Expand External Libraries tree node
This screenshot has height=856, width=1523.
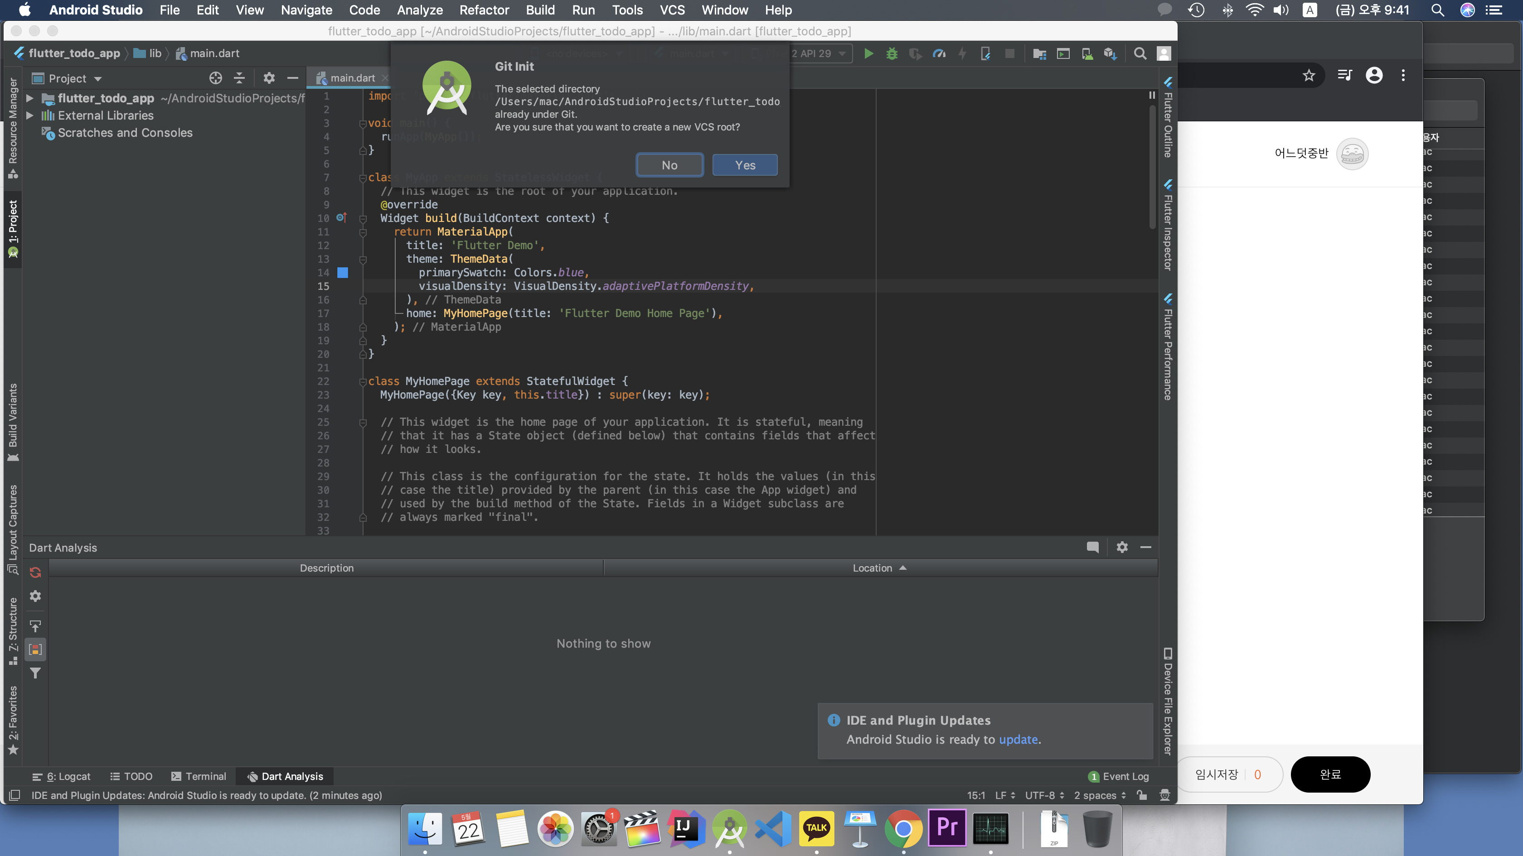[x=29, y=116]
